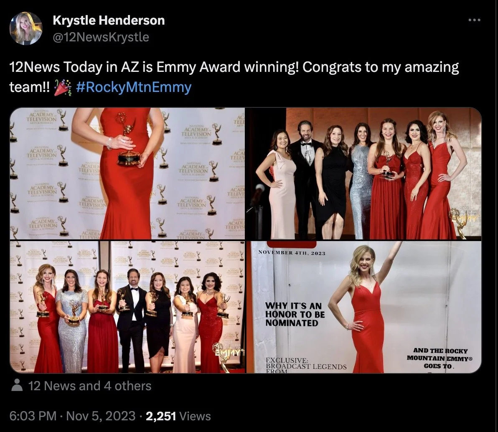Open the #RockyMtnEmmy hashtag

point(134,87)
